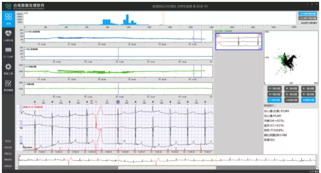Screen dimensions: 321x173
Task: Open the overview grid icon in sidebar
Action: 8,17
